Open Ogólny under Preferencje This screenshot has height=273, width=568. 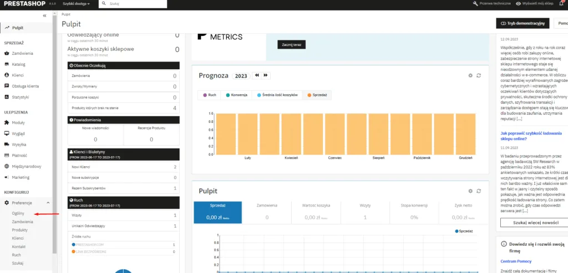(x=18, y=213)
